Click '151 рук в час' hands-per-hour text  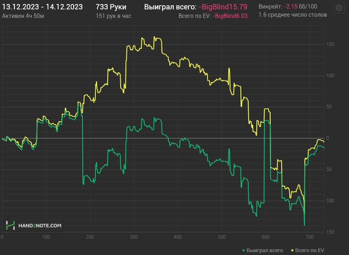114,15
